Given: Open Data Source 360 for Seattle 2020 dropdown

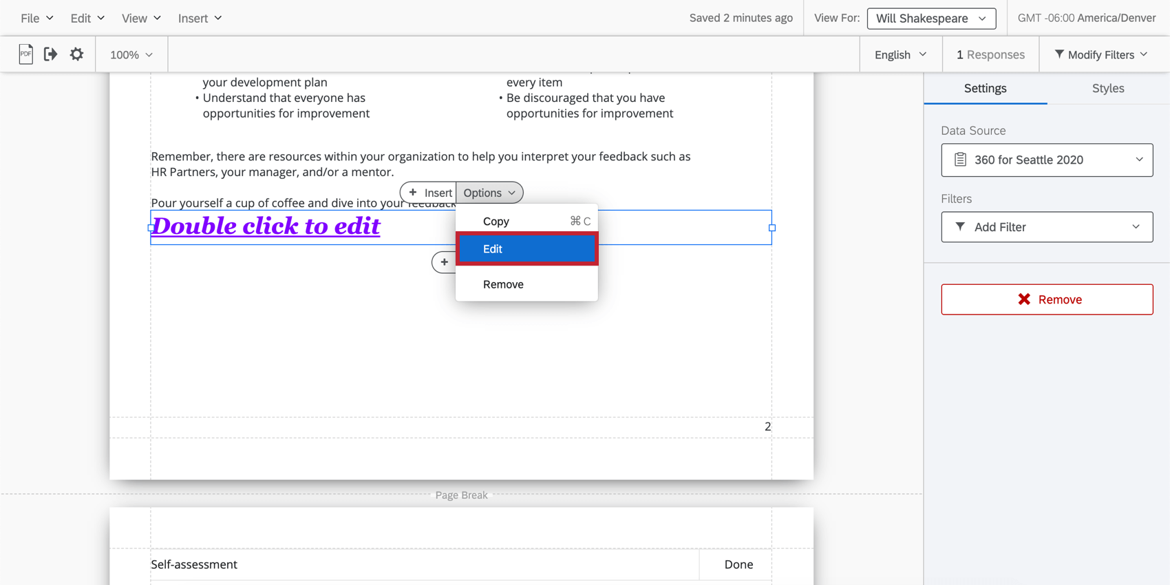Looking at the screenshot, I should tap(1047, 160).
